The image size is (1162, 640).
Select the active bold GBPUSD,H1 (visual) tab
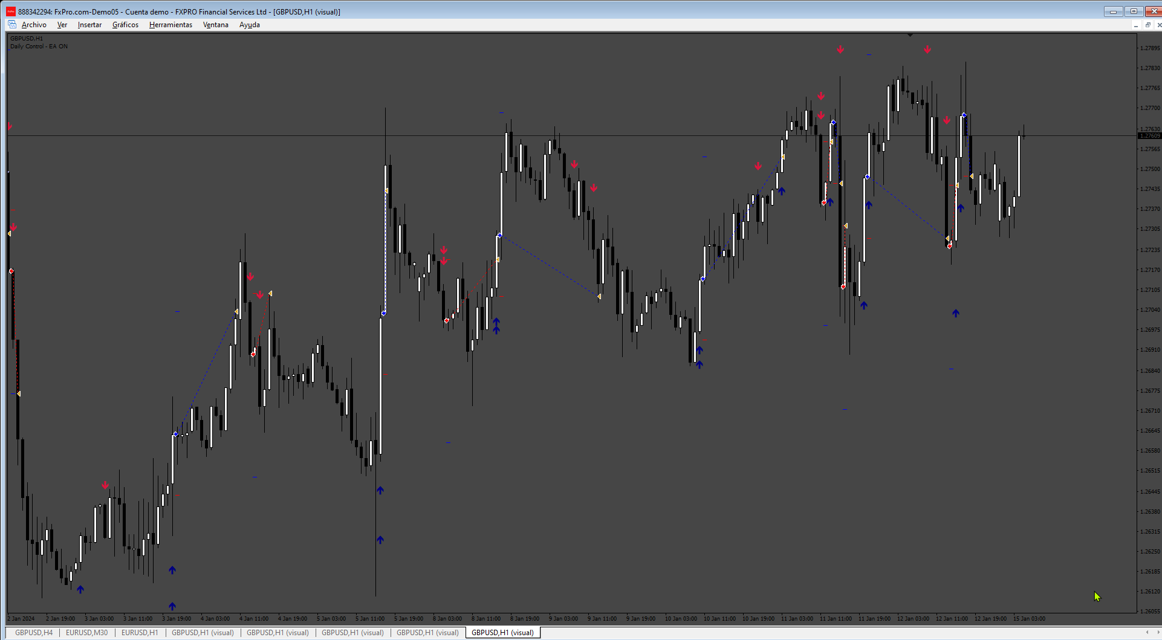coord(502,633)
